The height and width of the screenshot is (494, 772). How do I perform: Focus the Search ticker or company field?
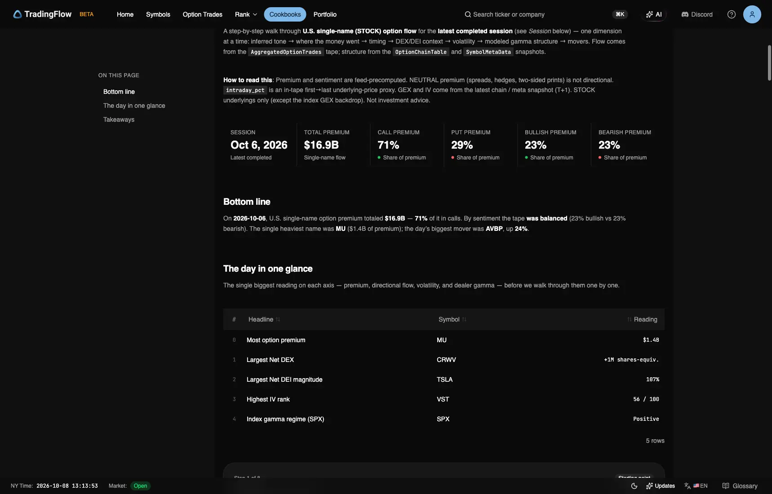tap(509, 14)
